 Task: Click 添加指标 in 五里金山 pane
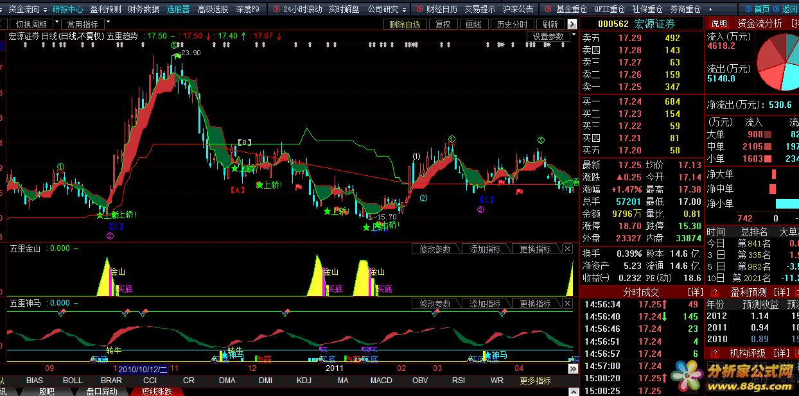point(485,249)
